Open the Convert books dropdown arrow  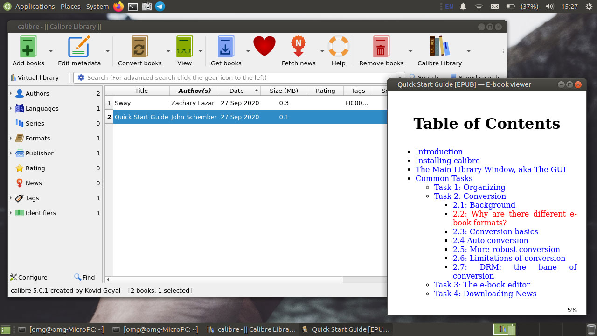pos(168,51)
